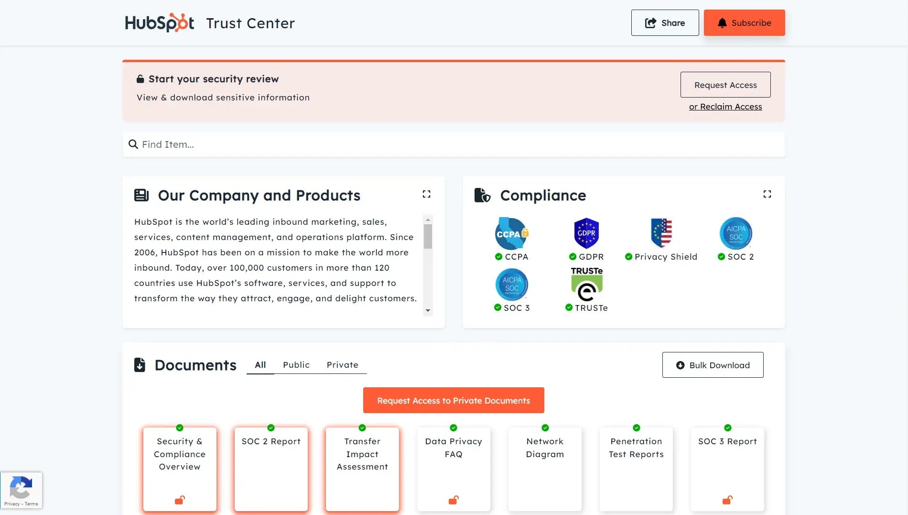The width and height of the screenshot is (908, 515).
Task: Open Transfer Impact Assessment document card
Action: click(x=362, y=469)
